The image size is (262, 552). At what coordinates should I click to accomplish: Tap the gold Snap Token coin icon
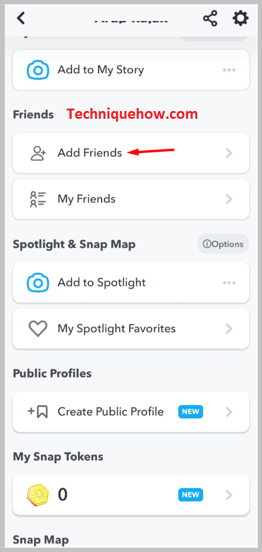[38, 495]
